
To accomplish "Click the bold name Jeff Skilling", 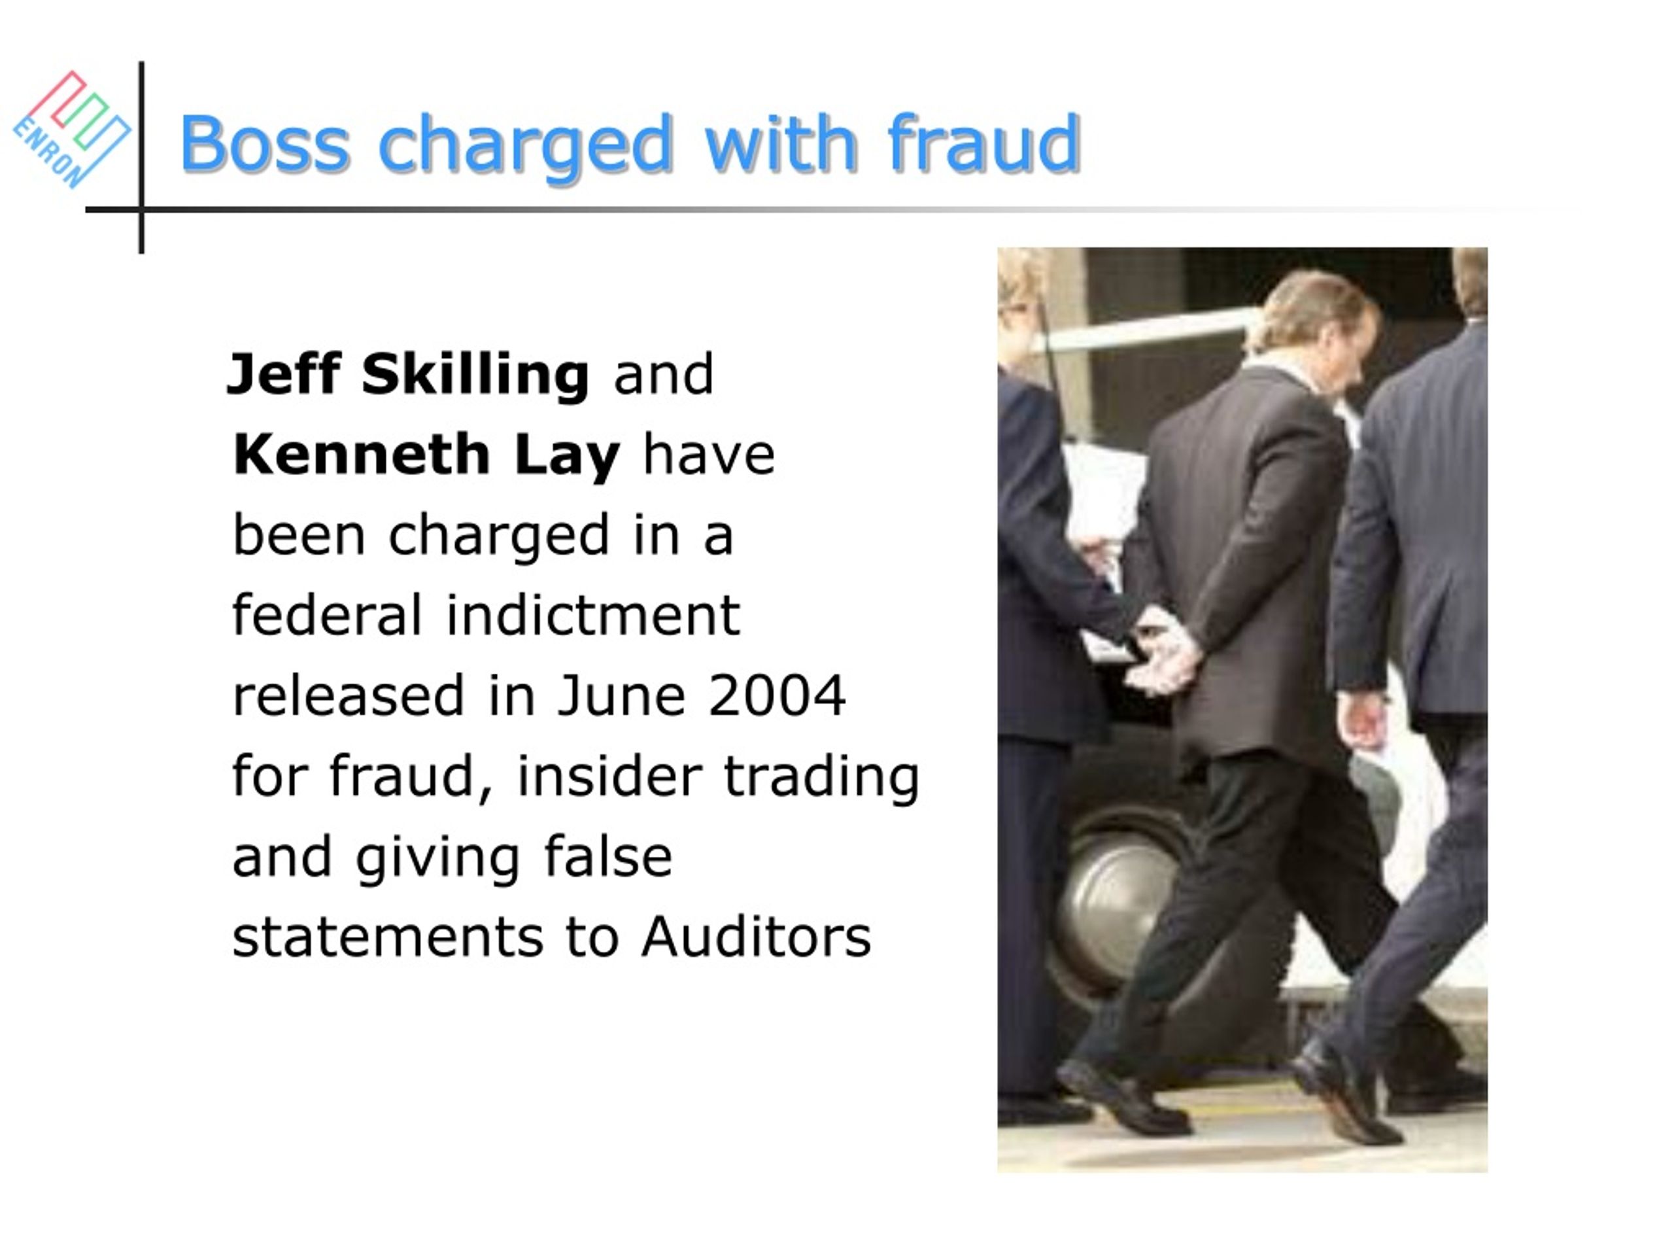I will (x=408, y=375).
